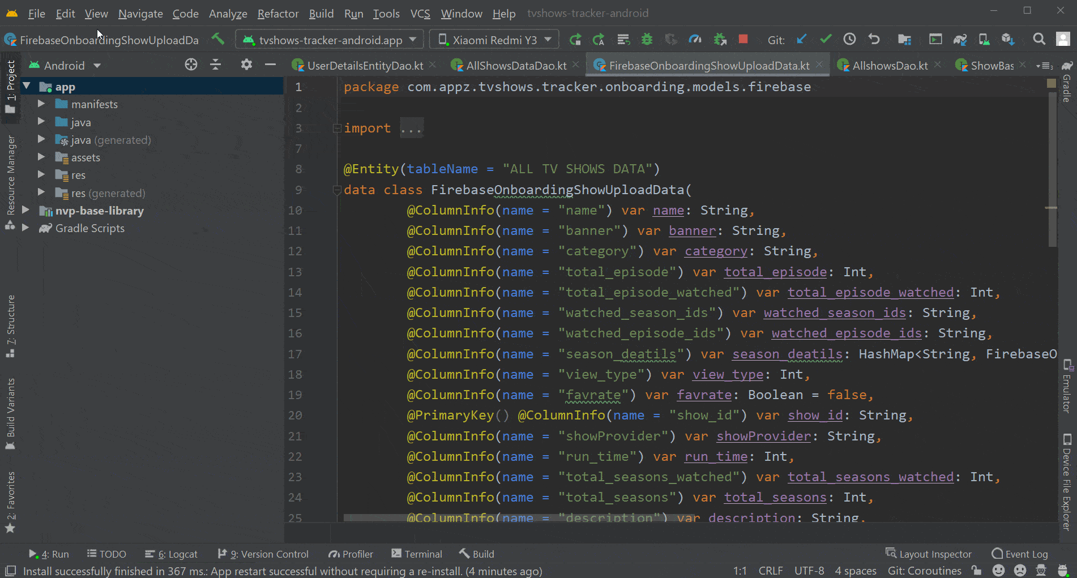
Task: Open the tvshows-tracker-android.app run configuration dropdown
Action: click(x=328, y=39)
